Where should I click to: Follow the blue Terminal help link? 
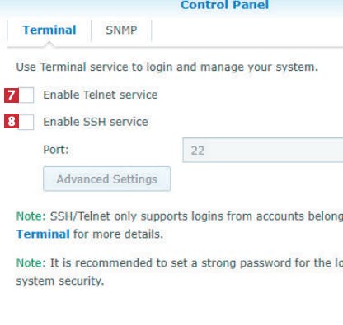(x=43, y=234)
